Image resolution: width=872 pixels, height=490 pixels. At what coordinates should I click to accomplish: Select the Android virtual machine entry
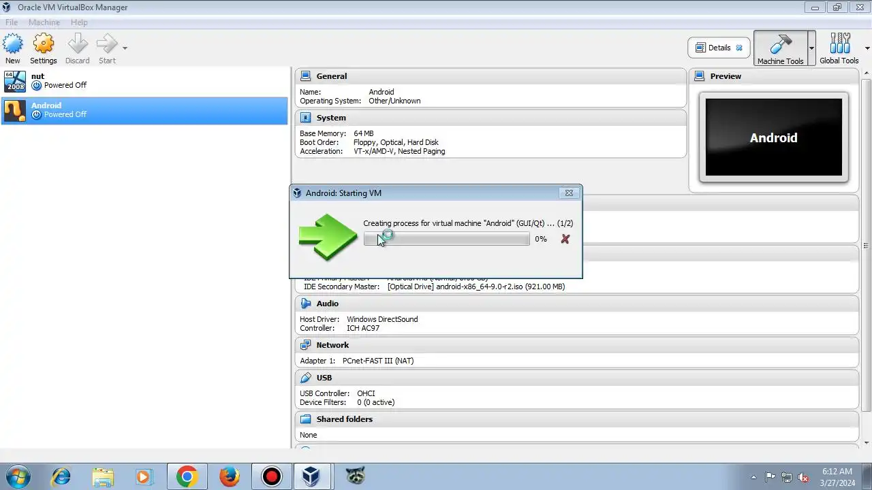(144, 110)
